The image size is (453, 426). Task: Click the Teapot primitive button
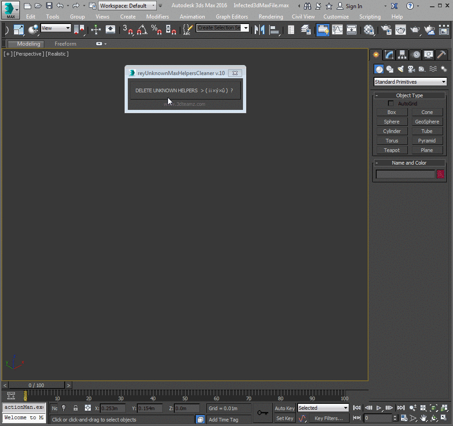click(x=392, y=150)
